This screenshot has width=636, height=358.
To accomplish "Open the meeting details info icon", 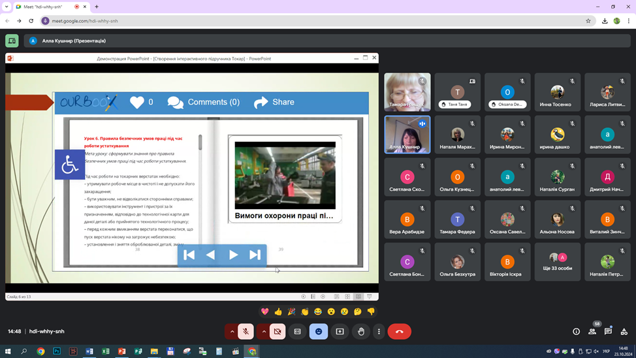I will click(576, 332).
